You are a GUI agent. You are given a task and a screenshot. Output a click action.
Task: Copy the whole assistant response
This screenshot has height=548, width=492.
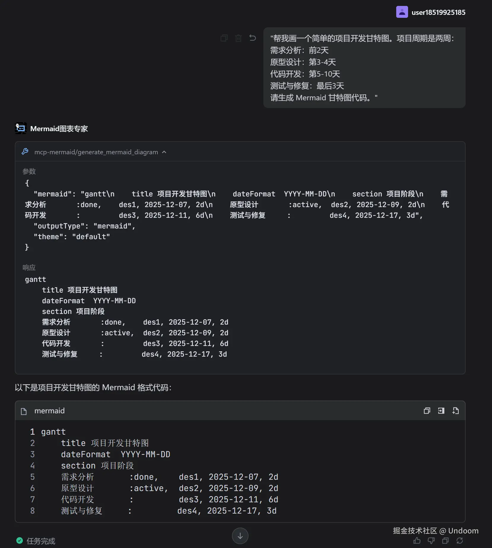click(x=445, y=541)
